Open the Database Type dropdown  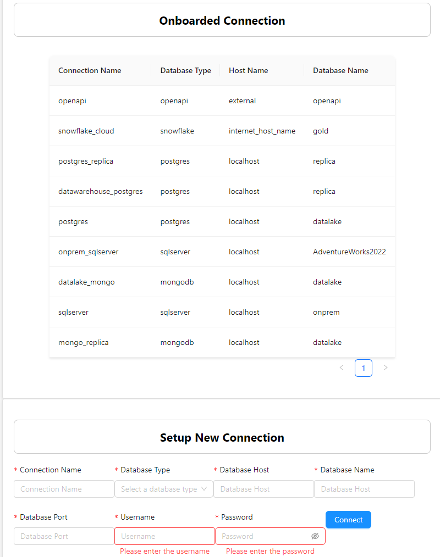pos(163,489)
